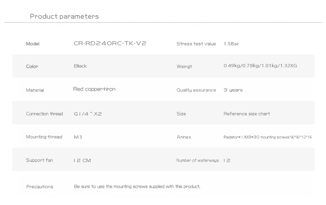
Task: Select the Support fan label
Action: pyautogui.click(x=39, y=160)
